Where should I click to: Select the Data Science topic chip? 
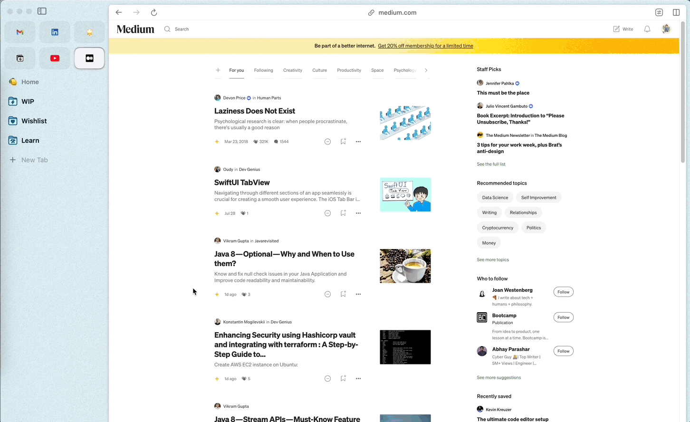495,198
